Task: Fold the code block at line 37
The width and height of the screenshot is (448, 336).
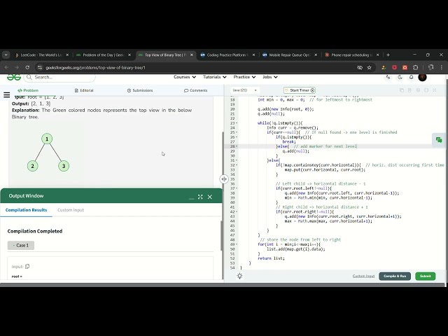Action: 237,188
